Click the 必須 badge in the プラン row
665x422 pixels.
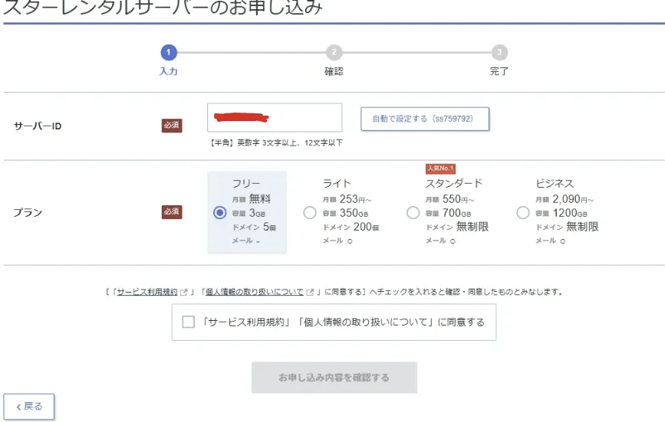point(172,212)
